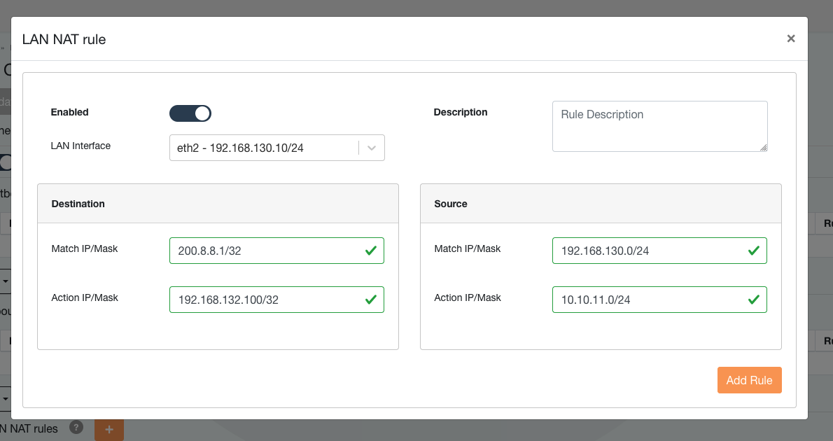Click the Destination panel header
Viewport: 833px width, 441px height.
tap(218, 204)
